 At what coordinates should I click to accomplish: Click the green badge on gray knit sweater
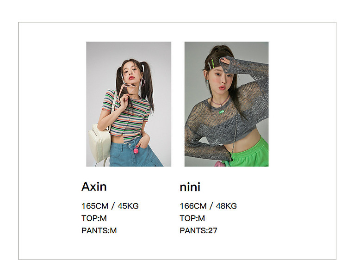tap(222, 112)
